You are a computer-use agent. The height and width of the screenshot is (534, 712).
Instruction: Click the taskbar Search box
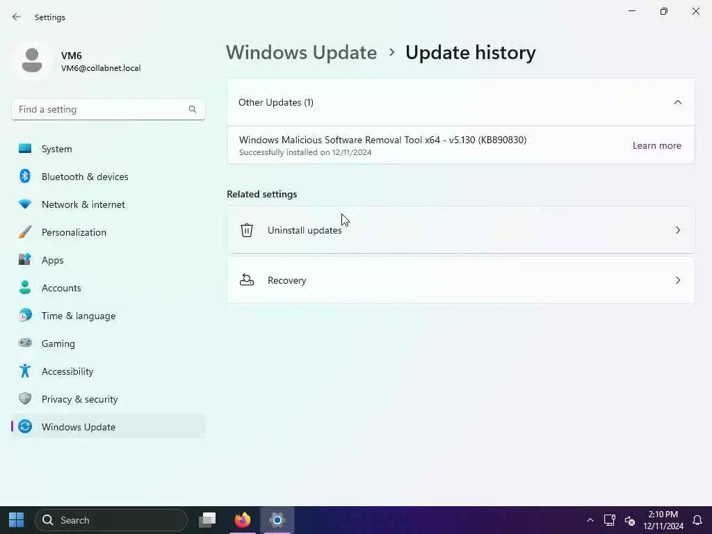111,520
